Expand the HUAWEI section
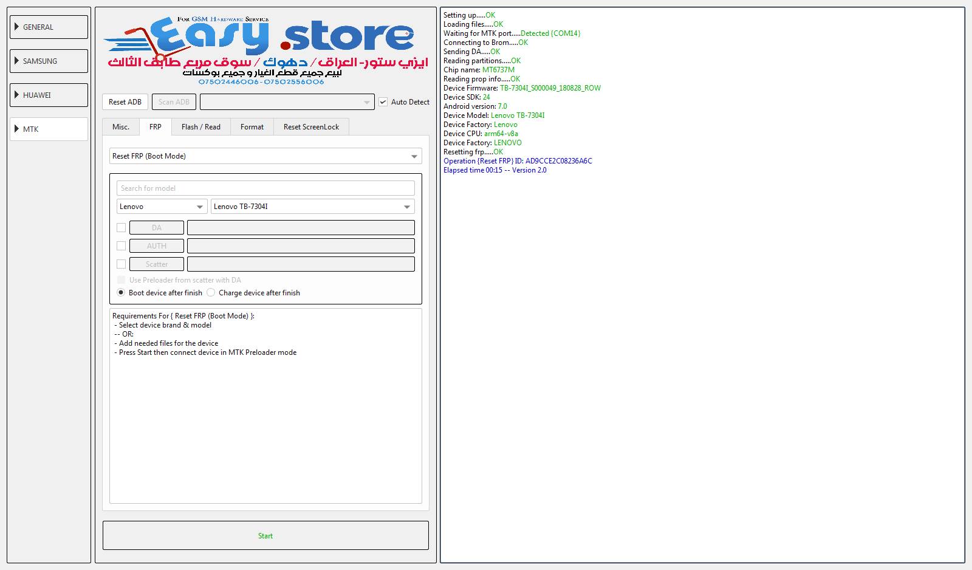 pos(49,95)
